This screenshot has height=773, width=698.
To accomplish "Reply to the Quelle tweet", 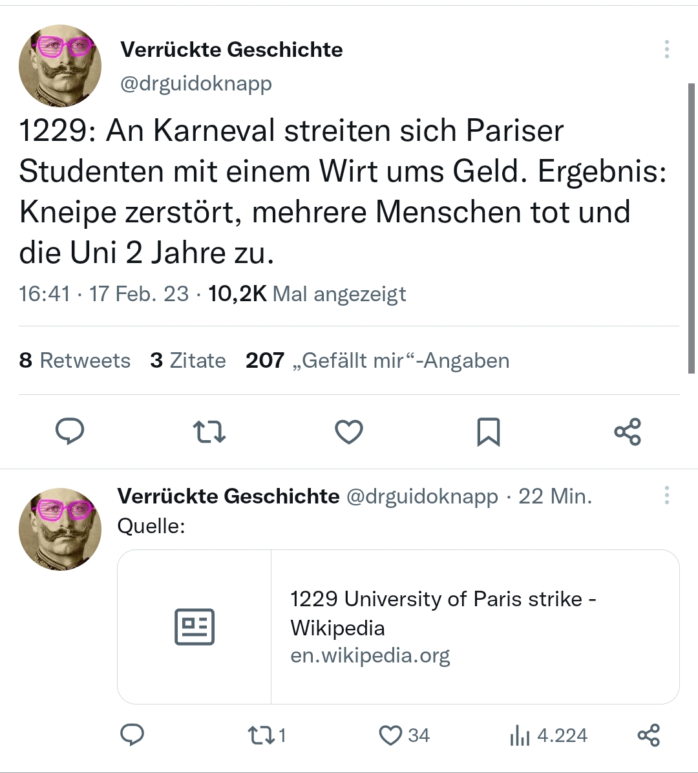I will tap(132, 735).
